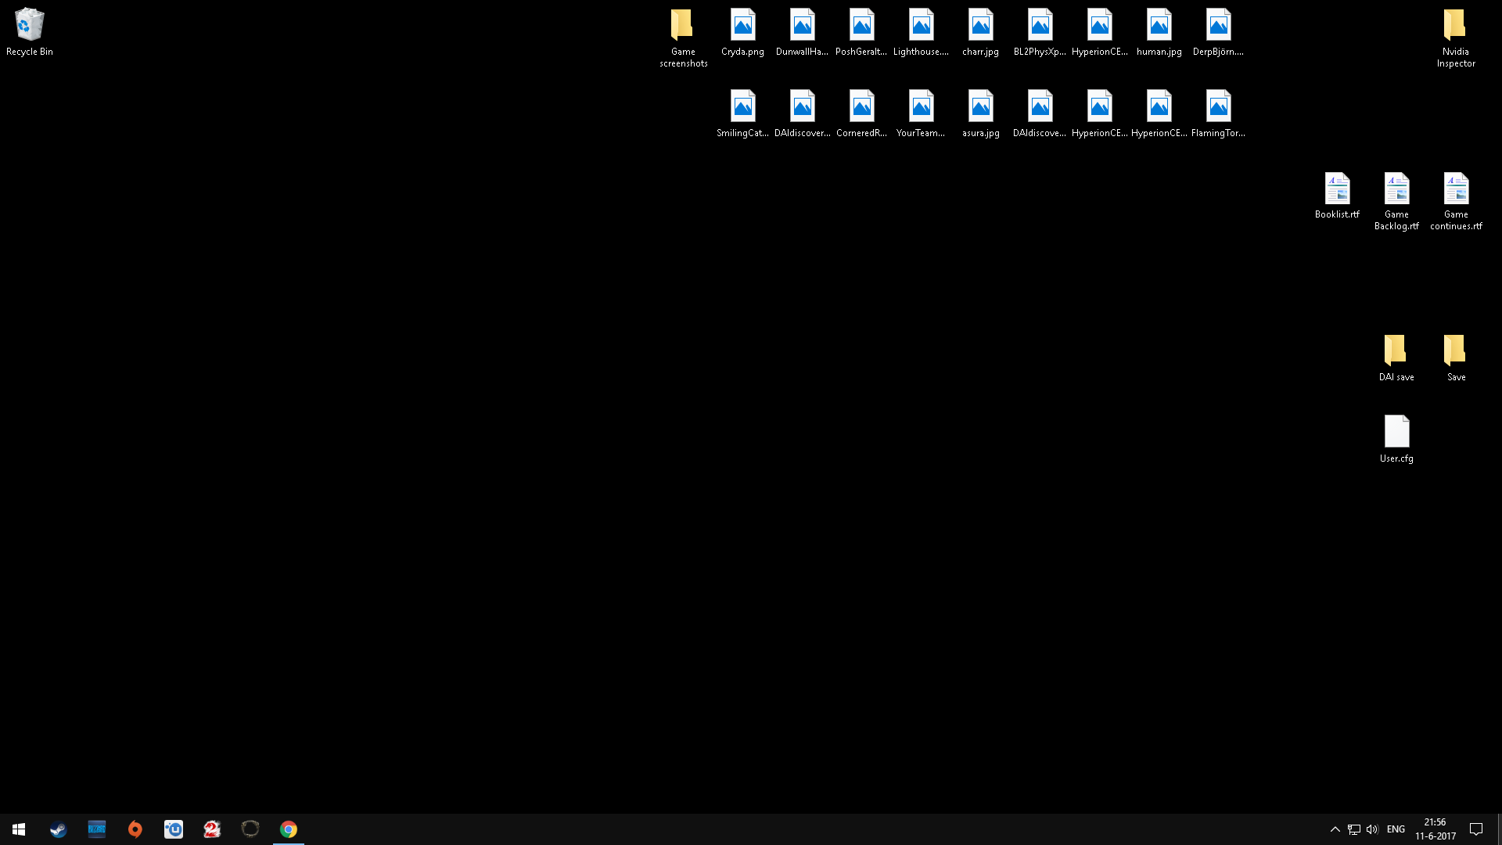
Task: Click the network status tray icon
Action: pyautogui.click(x=1354, y=829)
